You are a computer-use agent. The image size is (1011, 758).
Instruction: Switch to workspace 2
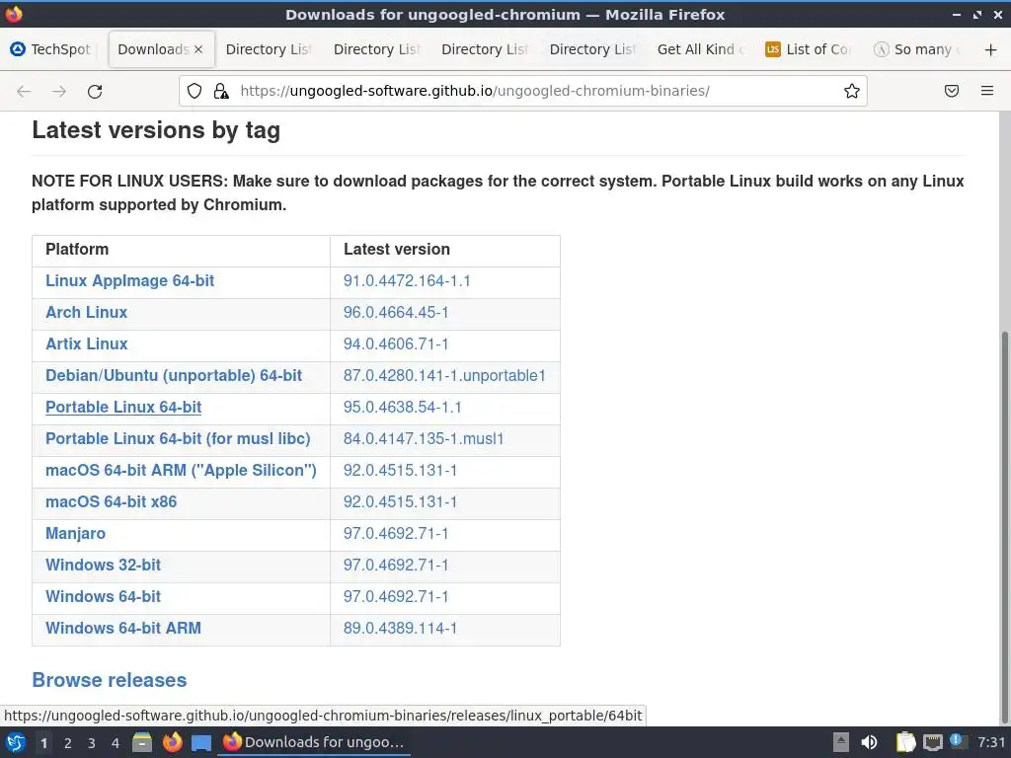click(68, 743)
